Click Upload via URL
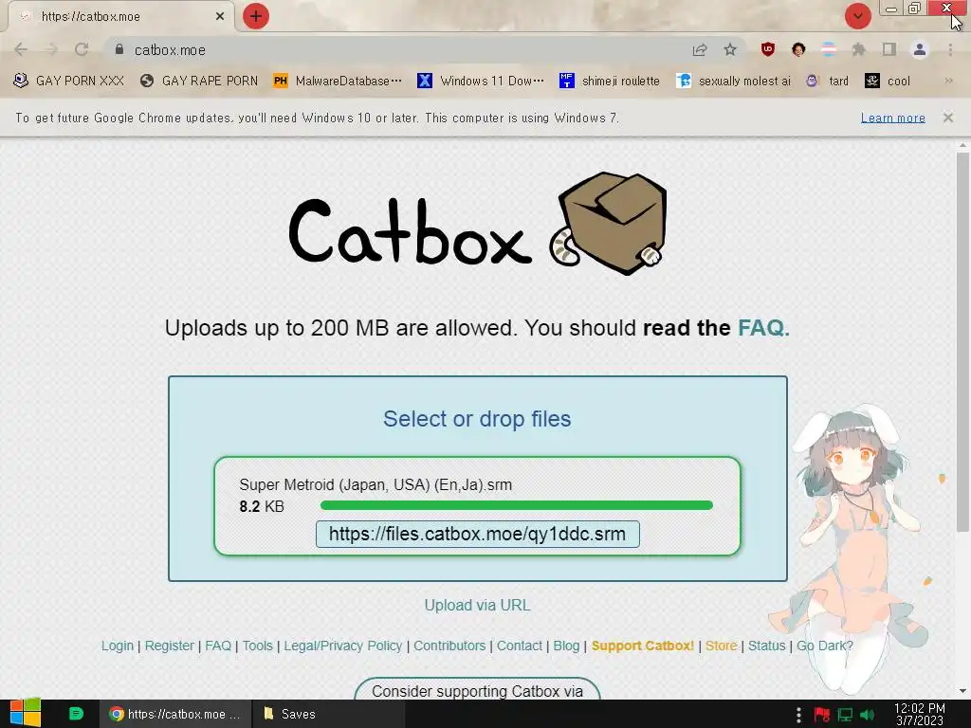The image size is (971, 728). [477, 606]
